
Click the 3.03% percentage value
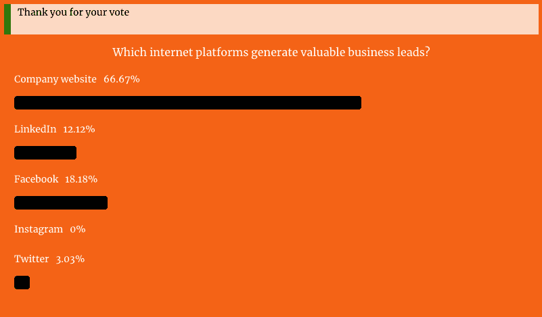70,259
